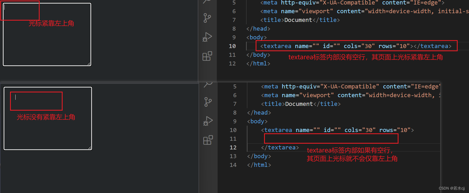Click the <title>Document</title> line in the upper editor
This screenshot has width=469, height=193.
click(300, 20)
